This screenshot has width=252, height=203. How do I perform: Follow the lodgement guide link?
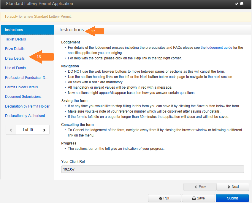219,48
